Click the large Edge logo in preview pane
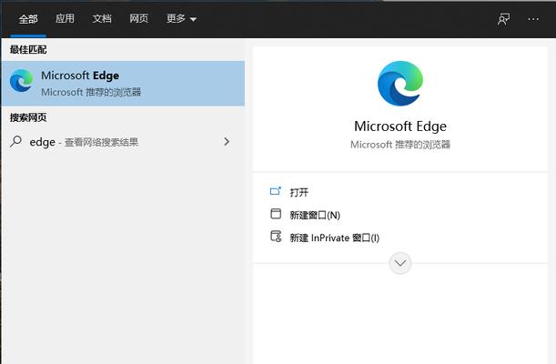Viewport: 556px width, 364px height. tap(400, 84)
